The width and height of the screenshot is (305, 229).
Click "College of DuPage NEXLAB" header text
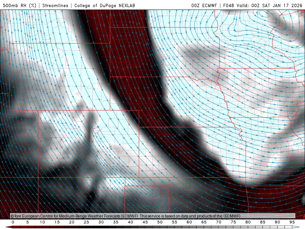(104, 5)
